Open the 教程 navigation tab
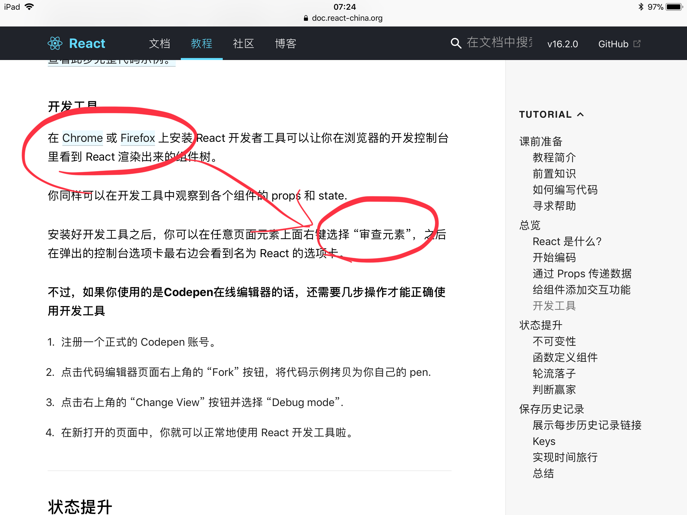Image resolution: width=687 pixels, height=515 pixels. coord(202,43)
